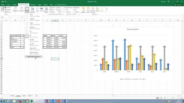Open PowerPoint from the taskbar
Image resolution: width=184 pixels, height=103 pixels.
60,101
